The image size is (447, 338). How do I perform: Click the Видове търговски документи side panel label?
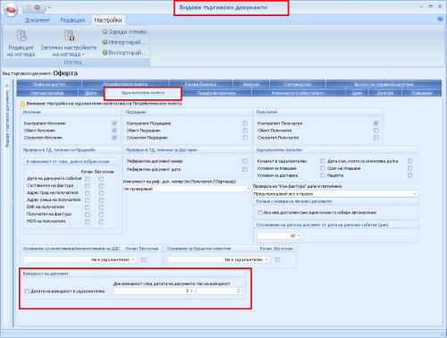pyautogui.click(x=7, y=119)
